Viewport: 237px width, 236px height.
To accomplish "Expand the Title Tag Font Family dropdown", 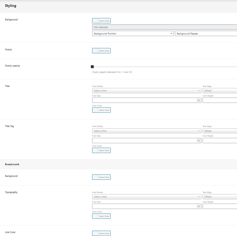I will 147,131.
